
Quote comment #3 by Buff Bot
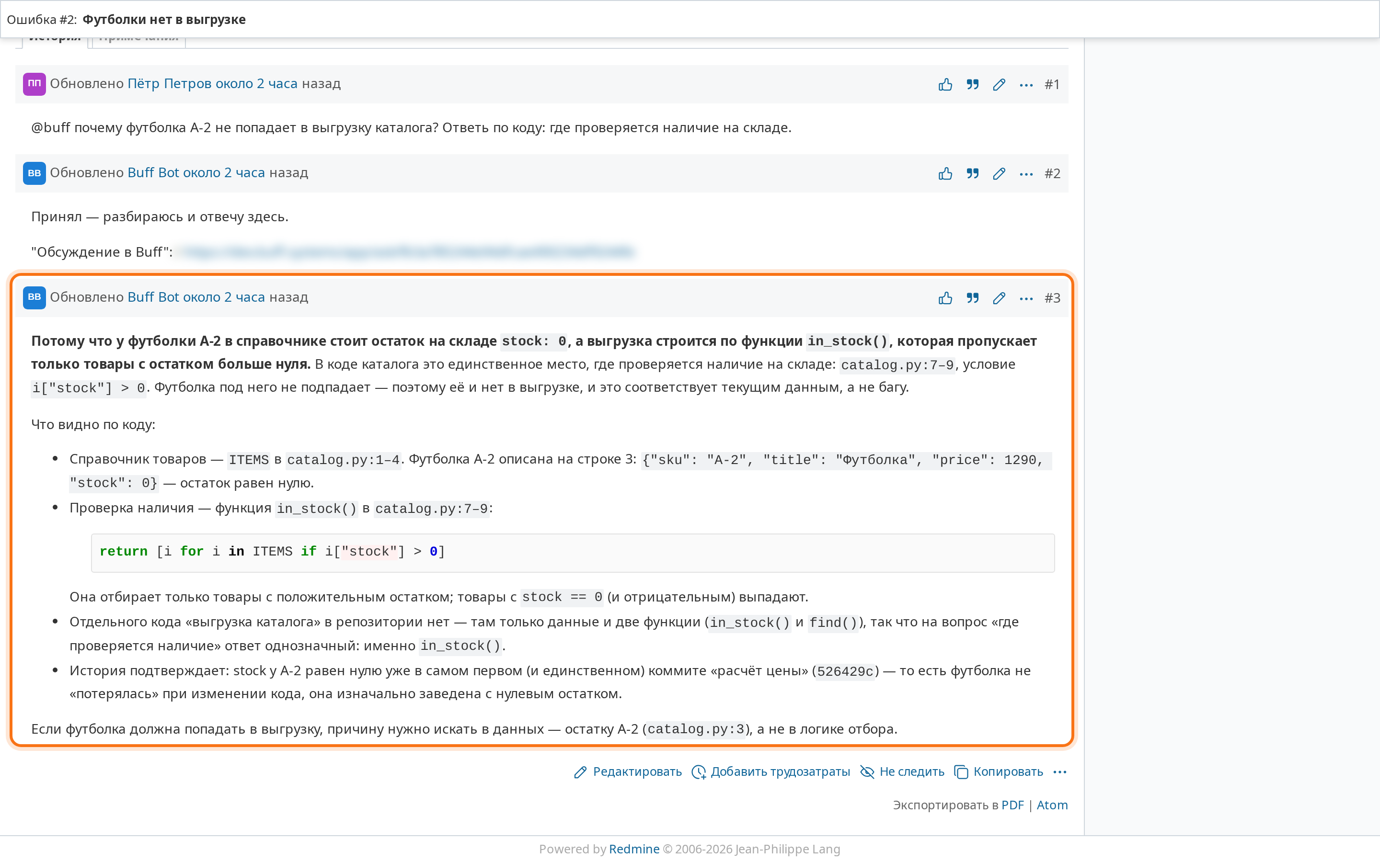(972, 297)
